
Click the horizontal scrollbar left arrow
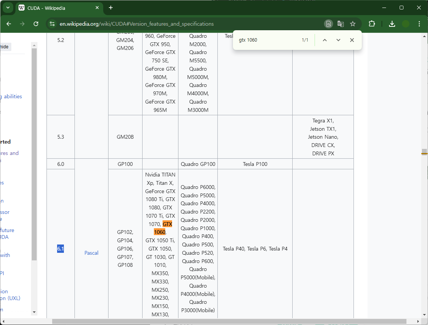coord(3,322)
